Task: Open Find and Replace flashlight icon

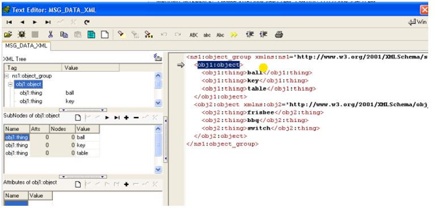Action: pos(149,34)
